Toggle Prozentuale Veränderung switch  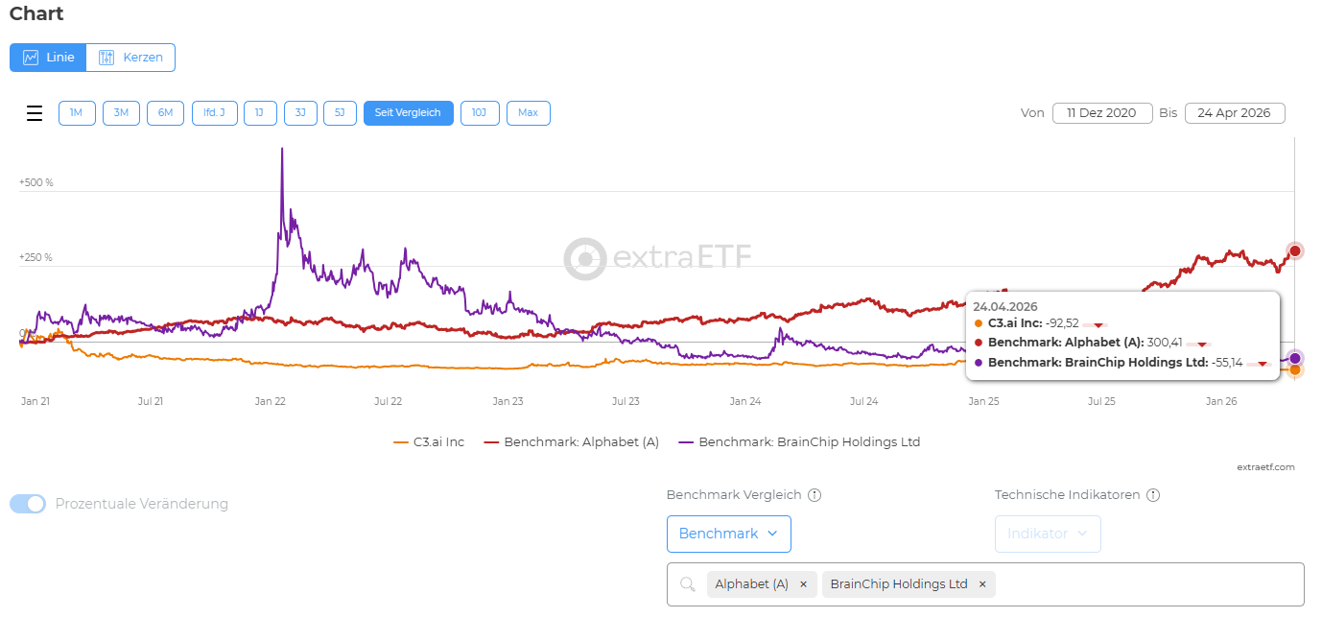coord(28,504)
